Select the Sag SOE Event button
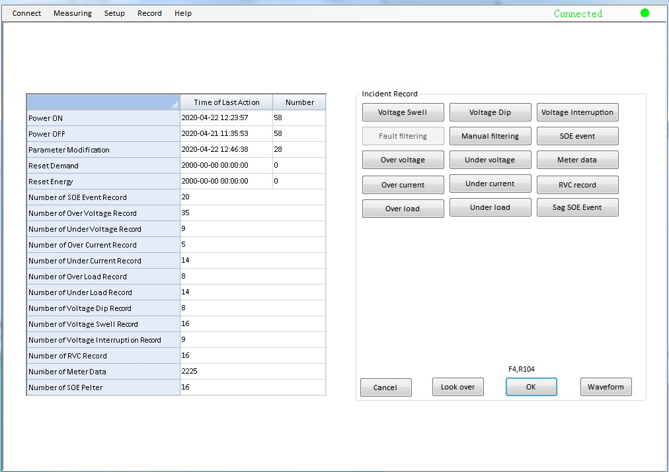Image resolution: width=669 pixels, height=472 pixels. [577, 208]
